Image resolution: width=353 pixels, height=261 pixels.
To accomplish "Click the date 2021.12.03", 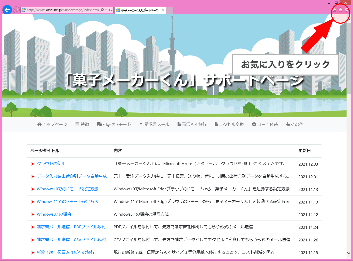I will tap(308, 164).
